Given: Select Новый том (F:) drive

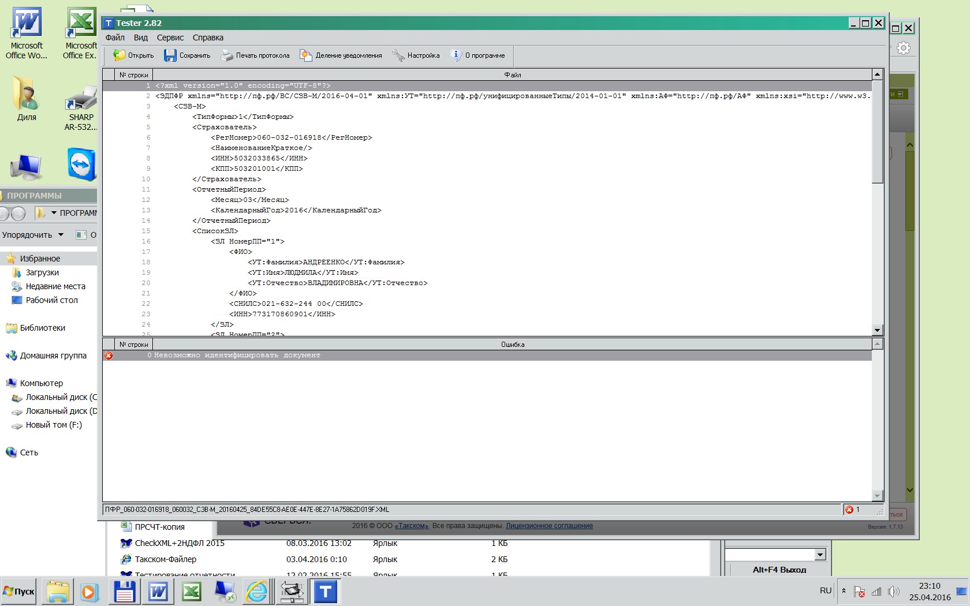Looking at the screenshot, I should pyautogui.click(x=54, y=425).
